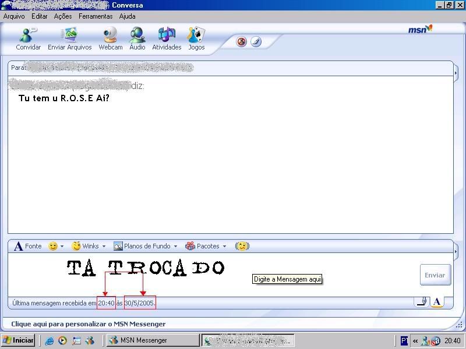The image size is (466, 349).
Task: Click the MSN Messenger tray icon
Action: click(425, 341)
